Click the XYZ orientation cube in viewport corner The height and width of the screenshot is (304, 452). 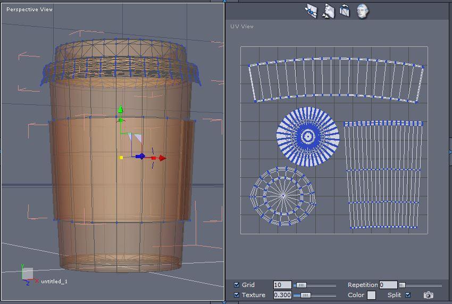[28, 274]
